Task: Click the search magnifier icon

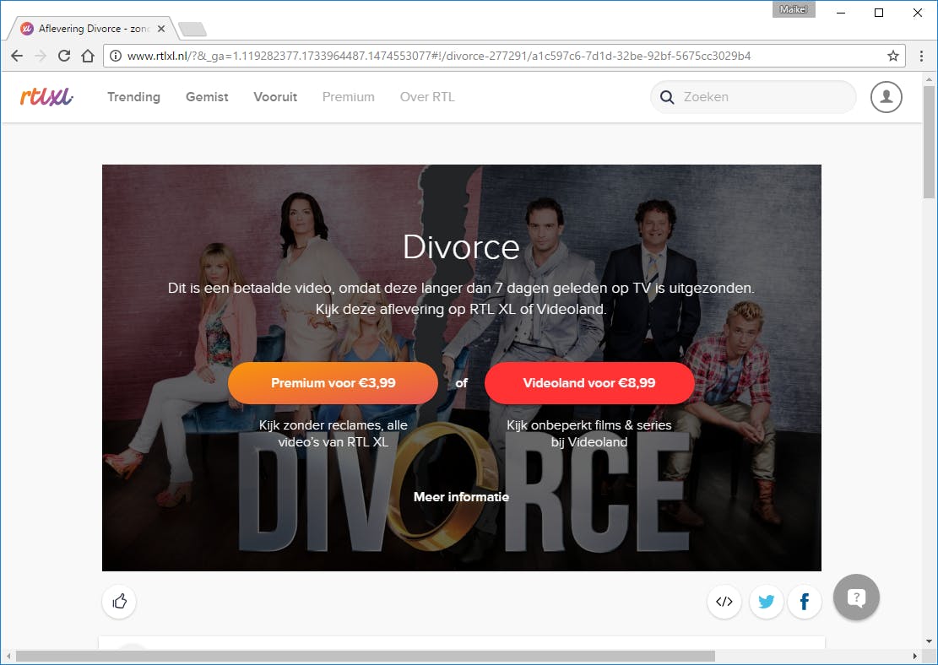Action: 666,97
